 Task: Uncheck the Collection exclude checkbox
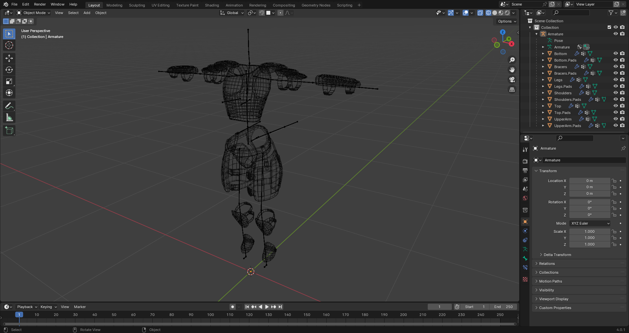609,28
